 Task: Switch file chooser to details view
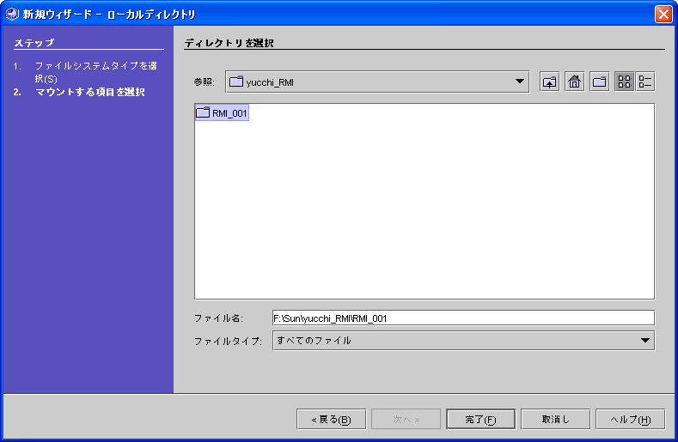pos(645,82)
